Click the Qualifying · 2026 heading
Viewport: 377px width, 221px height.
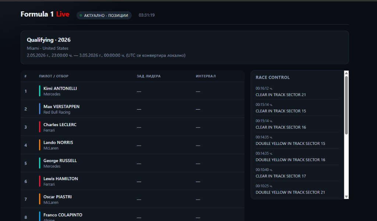pos(49,40)
